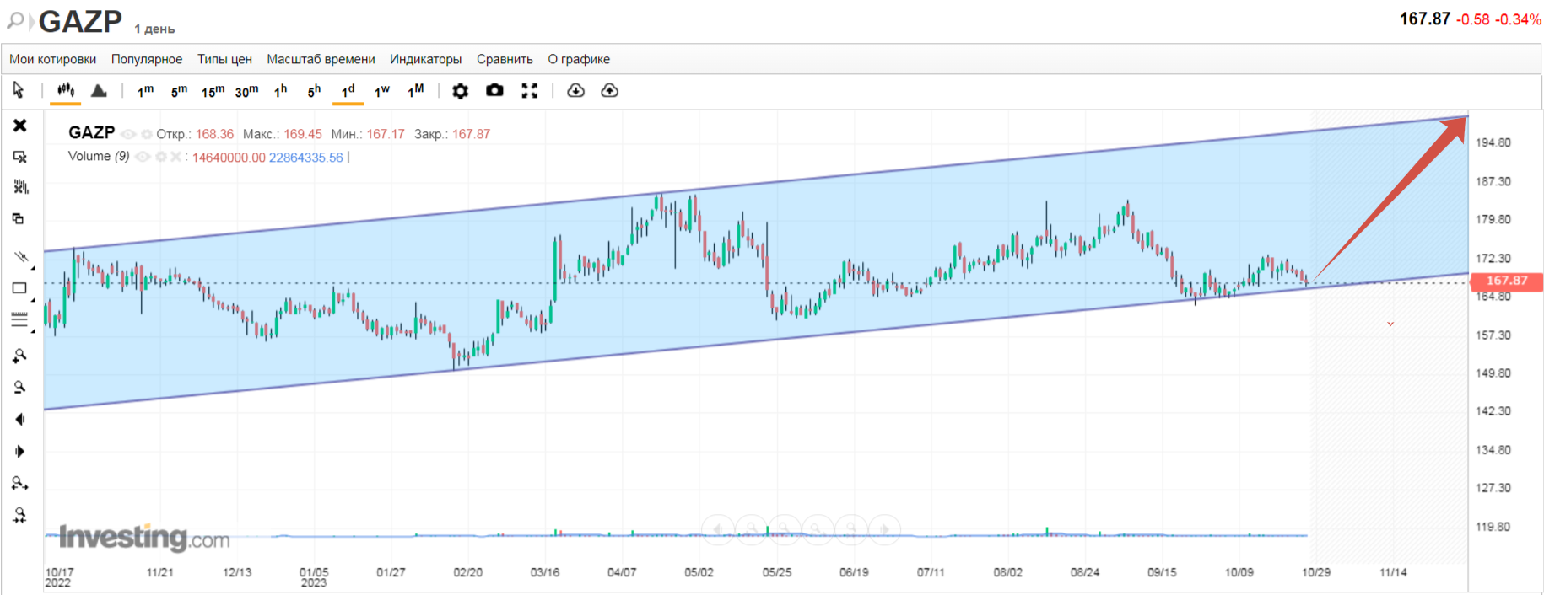Open Мои котировки menu
The width and height of the screenshot is (1544, 595).
click(x=52, y=59)
